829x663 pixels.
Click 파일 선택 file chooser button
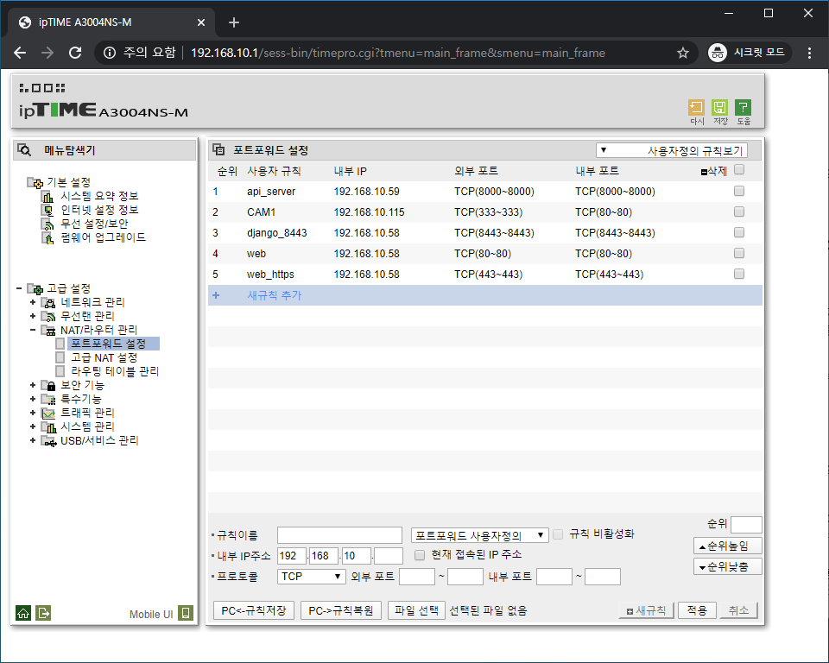[416, 610]
